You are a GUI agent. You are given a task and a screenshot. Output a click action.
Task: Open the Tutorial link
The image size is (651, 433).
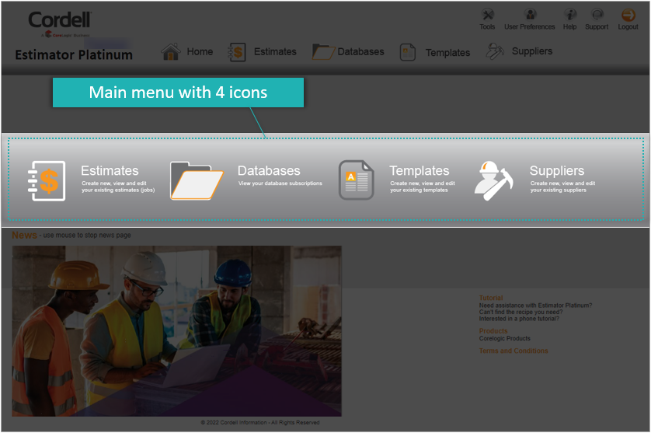click(491, 298)
